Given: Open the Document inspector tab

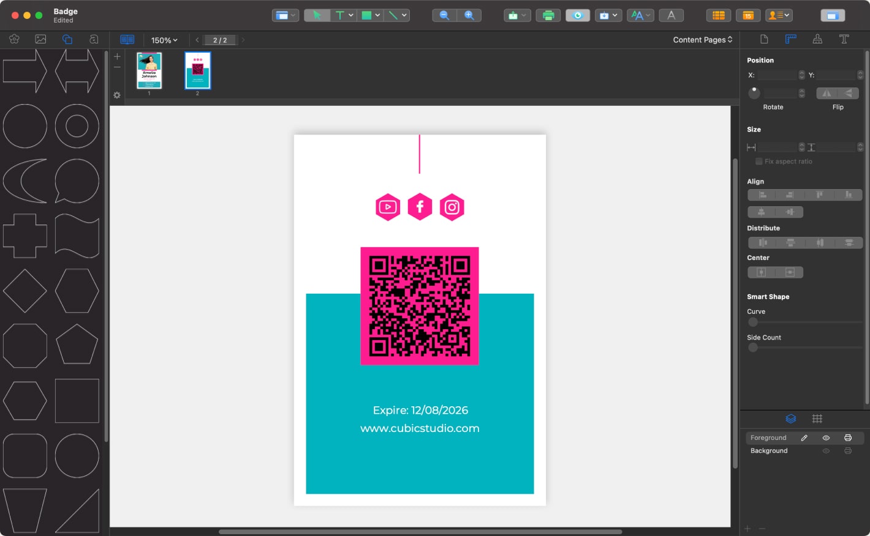Looking at the screenshot, I should click(764, 39).
